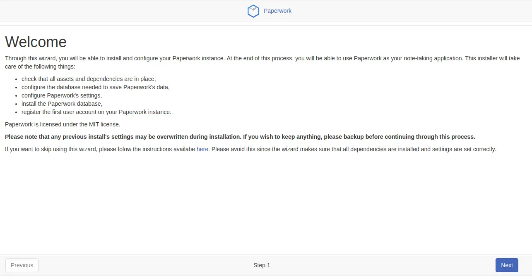Click 'install the Paperwork database' list item
The width and height of the screenshot is (532, 278).
pyautogui.click(x=62, y=104)
